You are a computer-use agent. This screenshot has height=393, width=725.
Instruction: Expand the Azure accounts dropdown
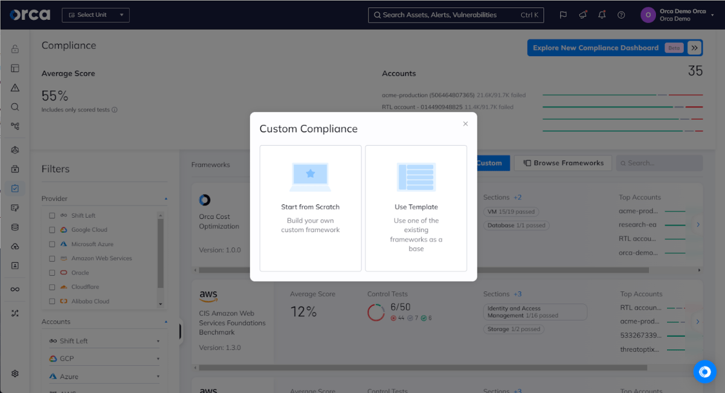(x=105, y=376)
